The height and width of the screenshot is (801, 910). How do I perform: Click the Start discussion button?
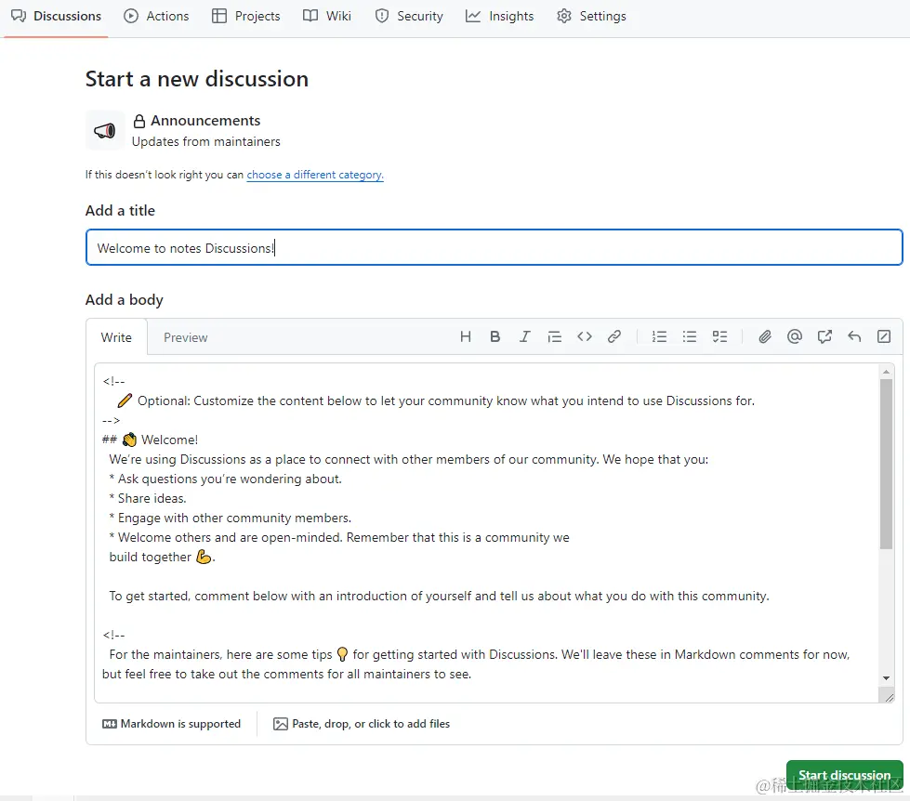click(x=844, y=776)
